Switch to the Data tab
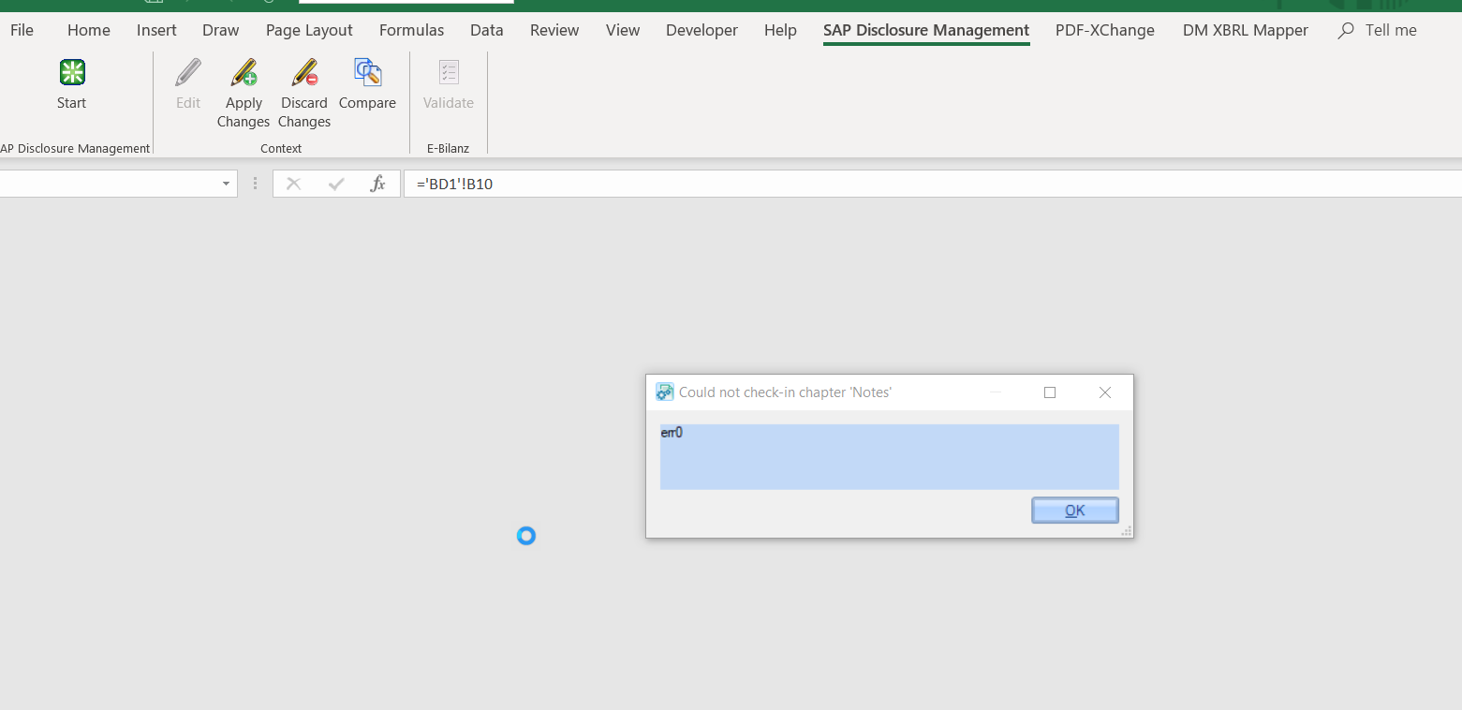The width and height of the screenshot is (1462, 710). pos(487,30)
